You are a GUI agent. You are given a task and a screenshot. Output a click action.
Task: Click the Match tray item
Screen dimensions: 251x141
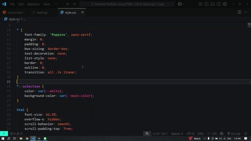[x=195, y=138]
